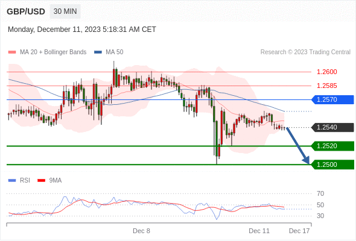The height and width of the screenshot is (241, 356).
Task: Click the blue 1.2570 pivot price tag
Action: [x=333, y=100]
